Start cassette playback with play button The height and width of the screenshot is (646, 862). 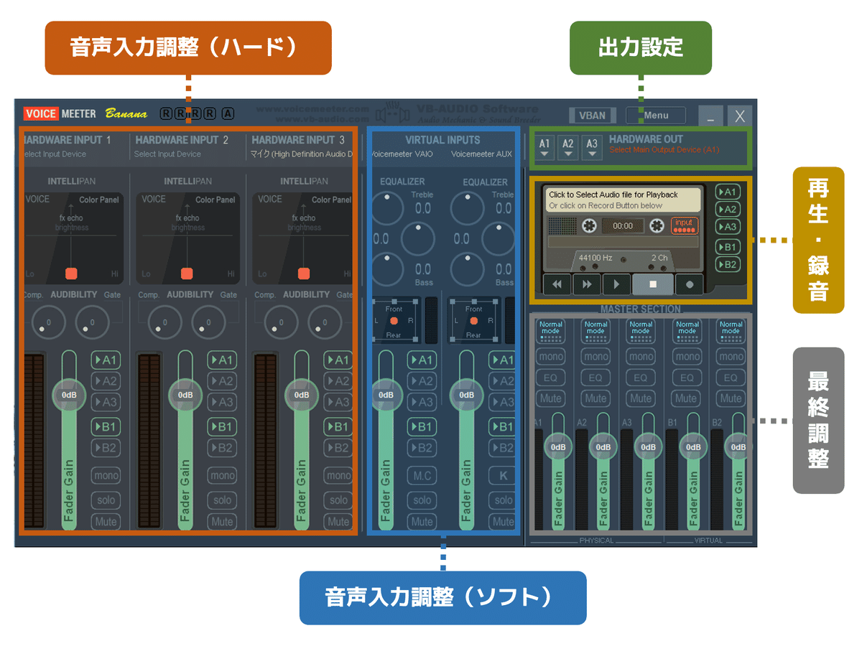coord(616,284)
